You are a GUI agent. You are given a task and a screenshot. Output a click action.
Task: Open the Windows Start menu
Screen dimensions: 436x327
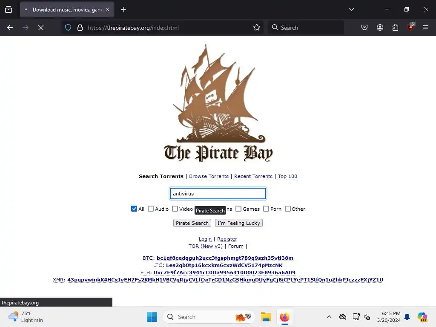[152, 317]
